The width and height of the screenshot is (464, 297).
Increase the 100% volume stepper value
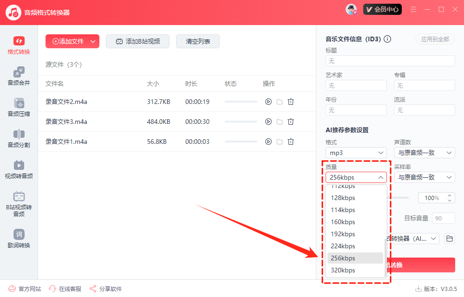click(449, 196)
